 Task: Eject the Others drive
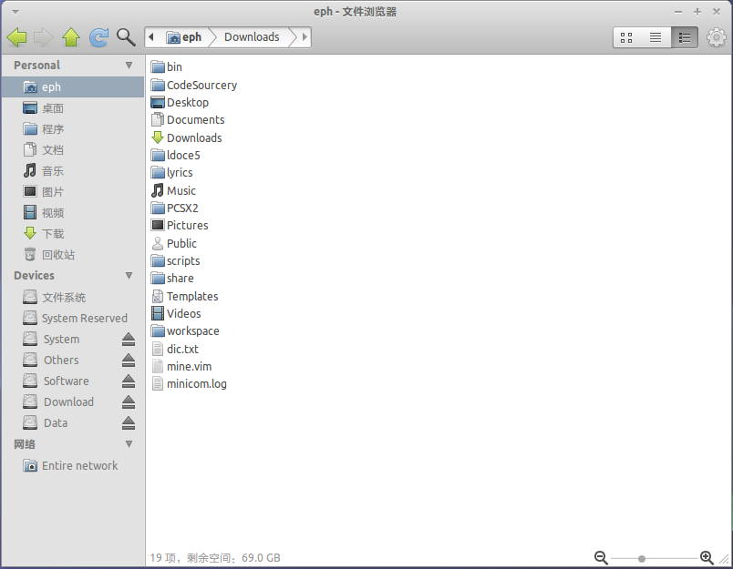point(129,361)
